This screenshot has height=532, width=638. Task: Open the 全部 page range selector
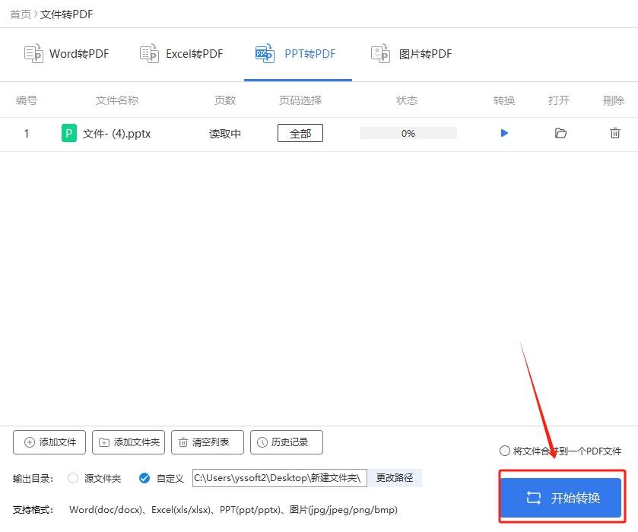tap(300, 133)
